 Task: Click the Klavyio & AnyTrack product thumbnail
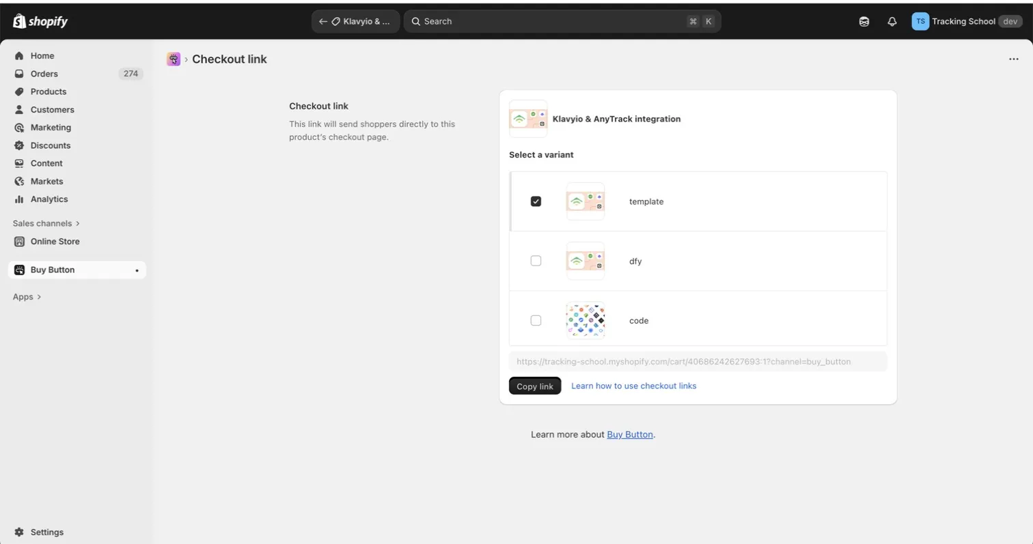[528, 119]
